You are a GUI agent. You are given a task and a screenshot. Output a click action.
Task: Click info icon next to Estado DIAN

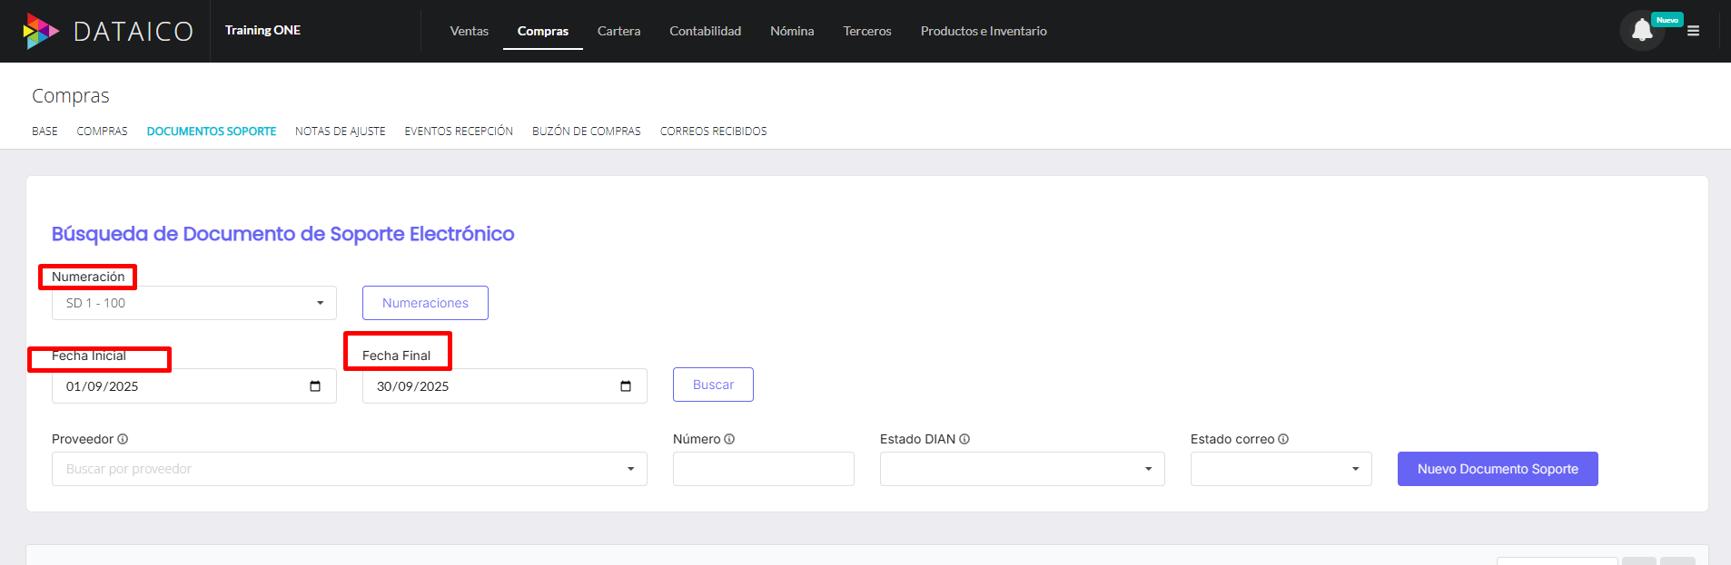[x=964, y=439]
